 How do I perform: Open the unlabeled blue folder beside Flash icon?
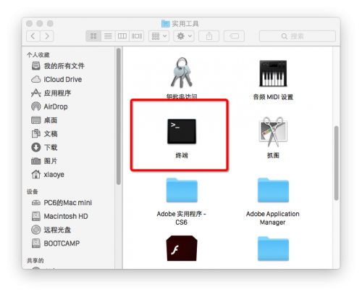[273, 249]
